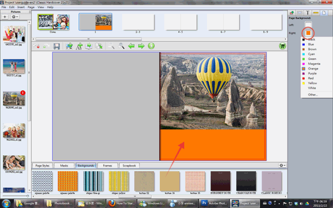Viewport: 333px width, 208px height.
Task: Switch to the Frames tab
Action: [x=108, y=165]
